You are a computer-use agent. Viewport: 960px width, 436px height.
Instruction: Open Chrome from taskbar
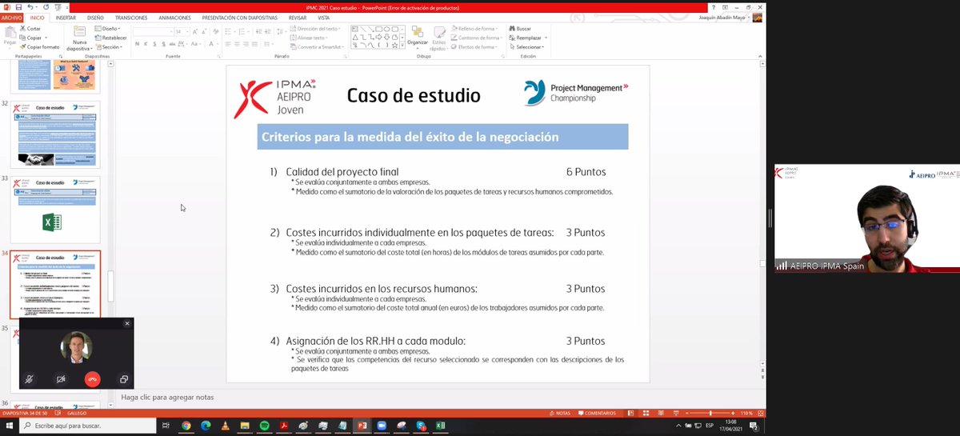(186, 426)
